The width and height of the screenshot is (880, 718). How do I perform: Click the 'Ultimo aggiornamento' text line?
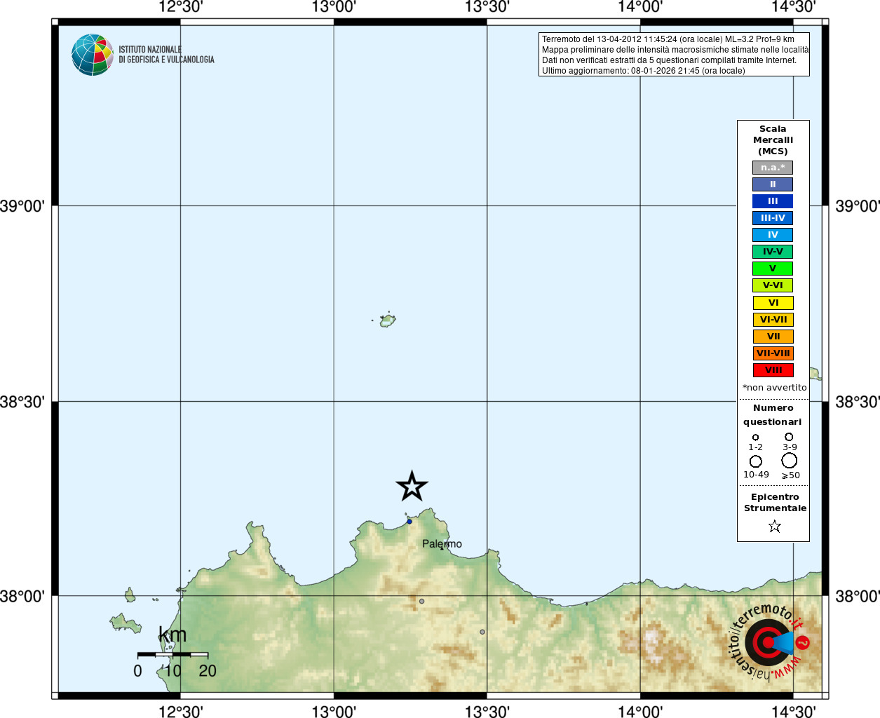click(x=643, y=71)
